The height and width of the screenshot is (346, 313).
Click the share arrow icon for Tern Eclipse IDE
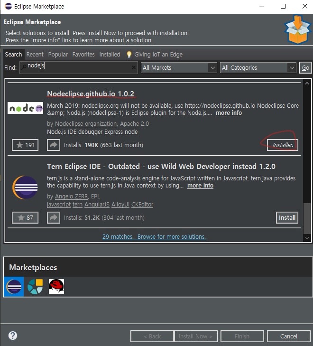pyautogui.click(x=54, y=217)
